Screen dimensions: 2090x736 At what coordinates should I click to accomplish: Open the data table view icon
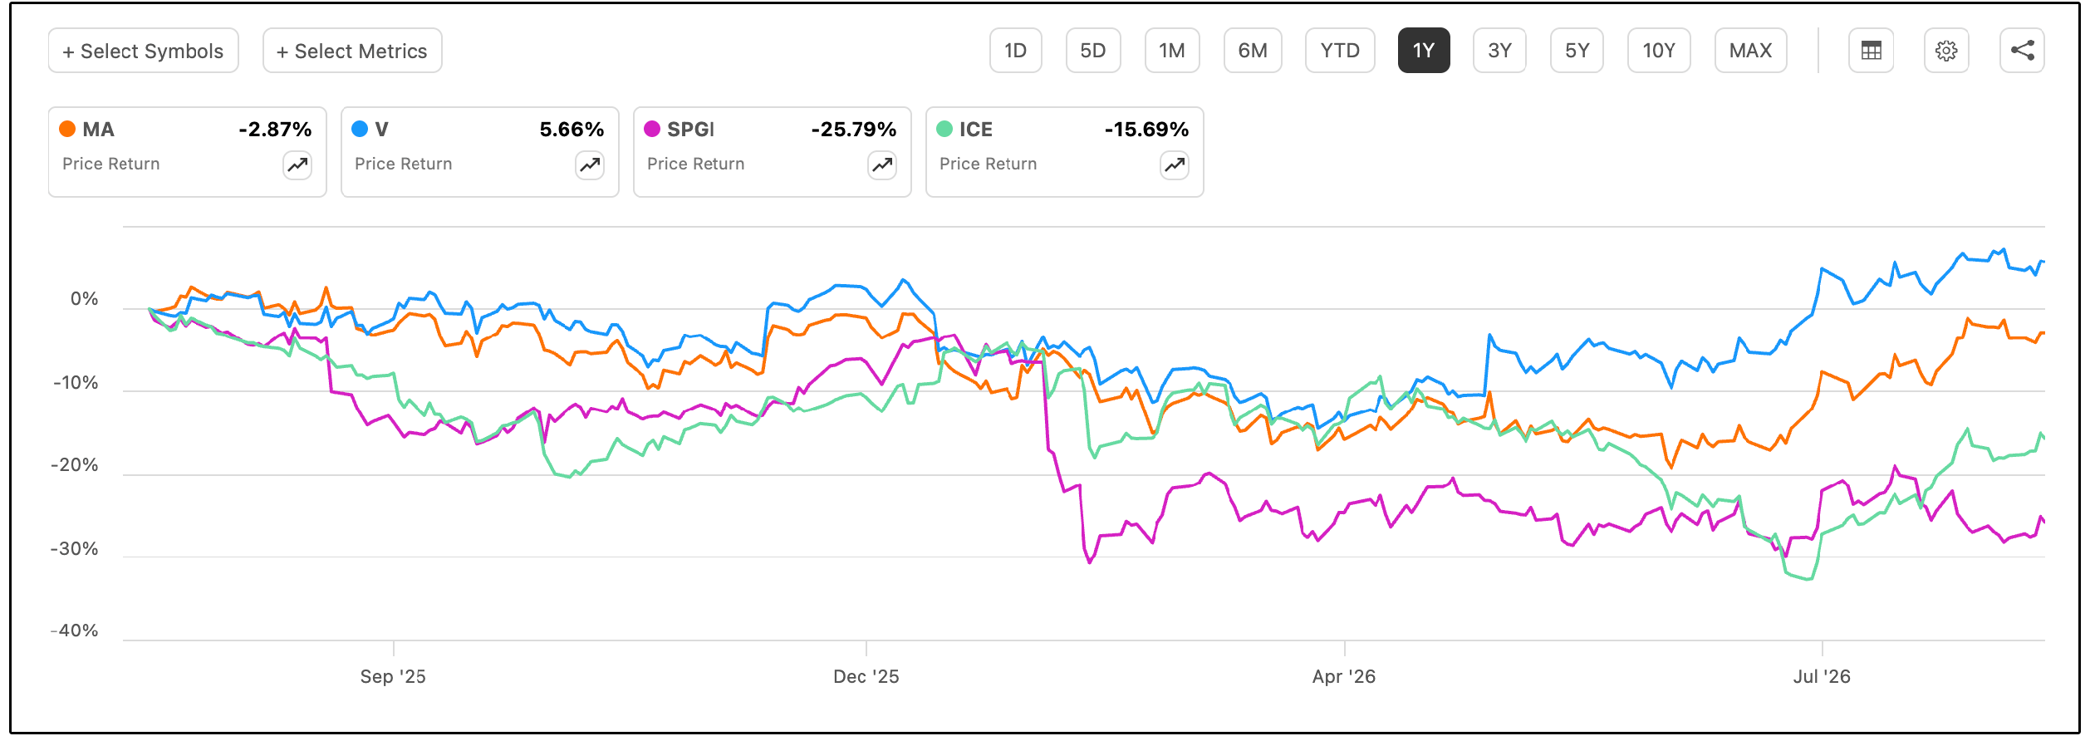[x=1871, y=51]
